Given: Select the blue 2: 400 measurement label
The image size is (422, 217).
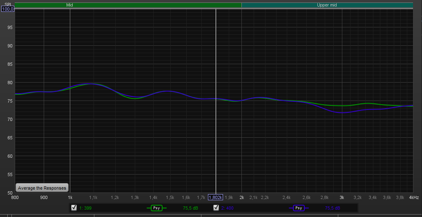Looking at the screenshot, I should [x=228, y=208].
